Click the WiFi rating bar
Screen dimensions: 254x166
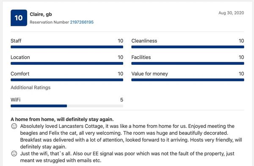click(67, 106)
